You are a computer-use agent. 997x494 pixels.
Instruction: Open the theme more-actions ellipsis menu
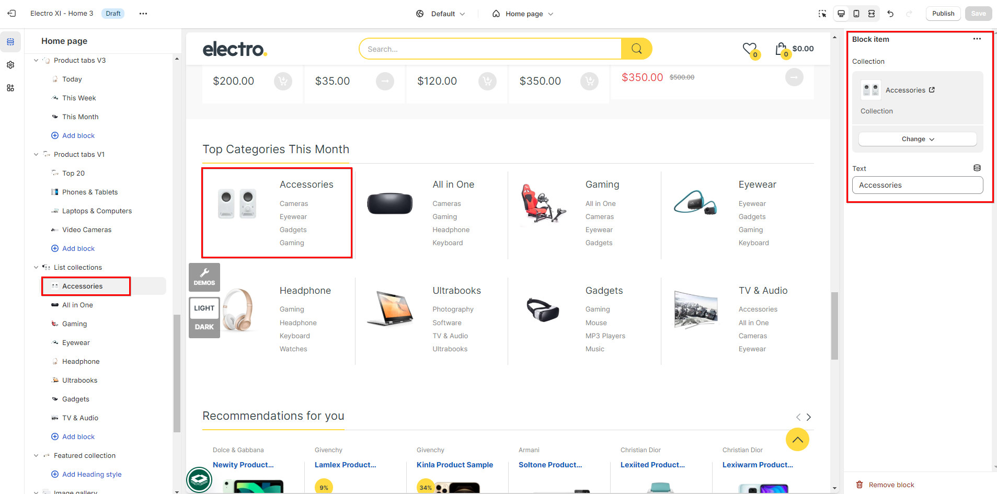coord(143,14)
